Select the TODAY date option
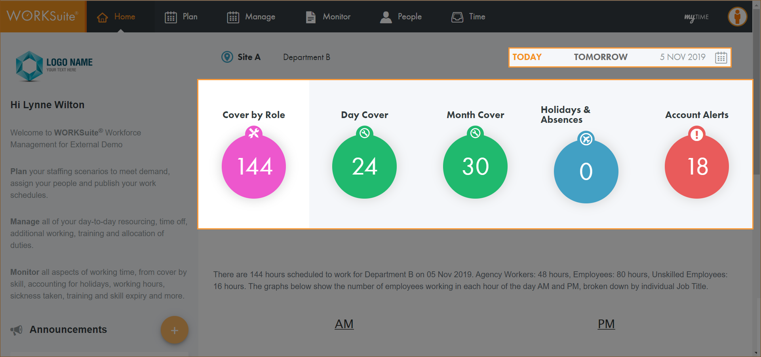Viewport: 761px width, 357px height. tap(527, 57)
